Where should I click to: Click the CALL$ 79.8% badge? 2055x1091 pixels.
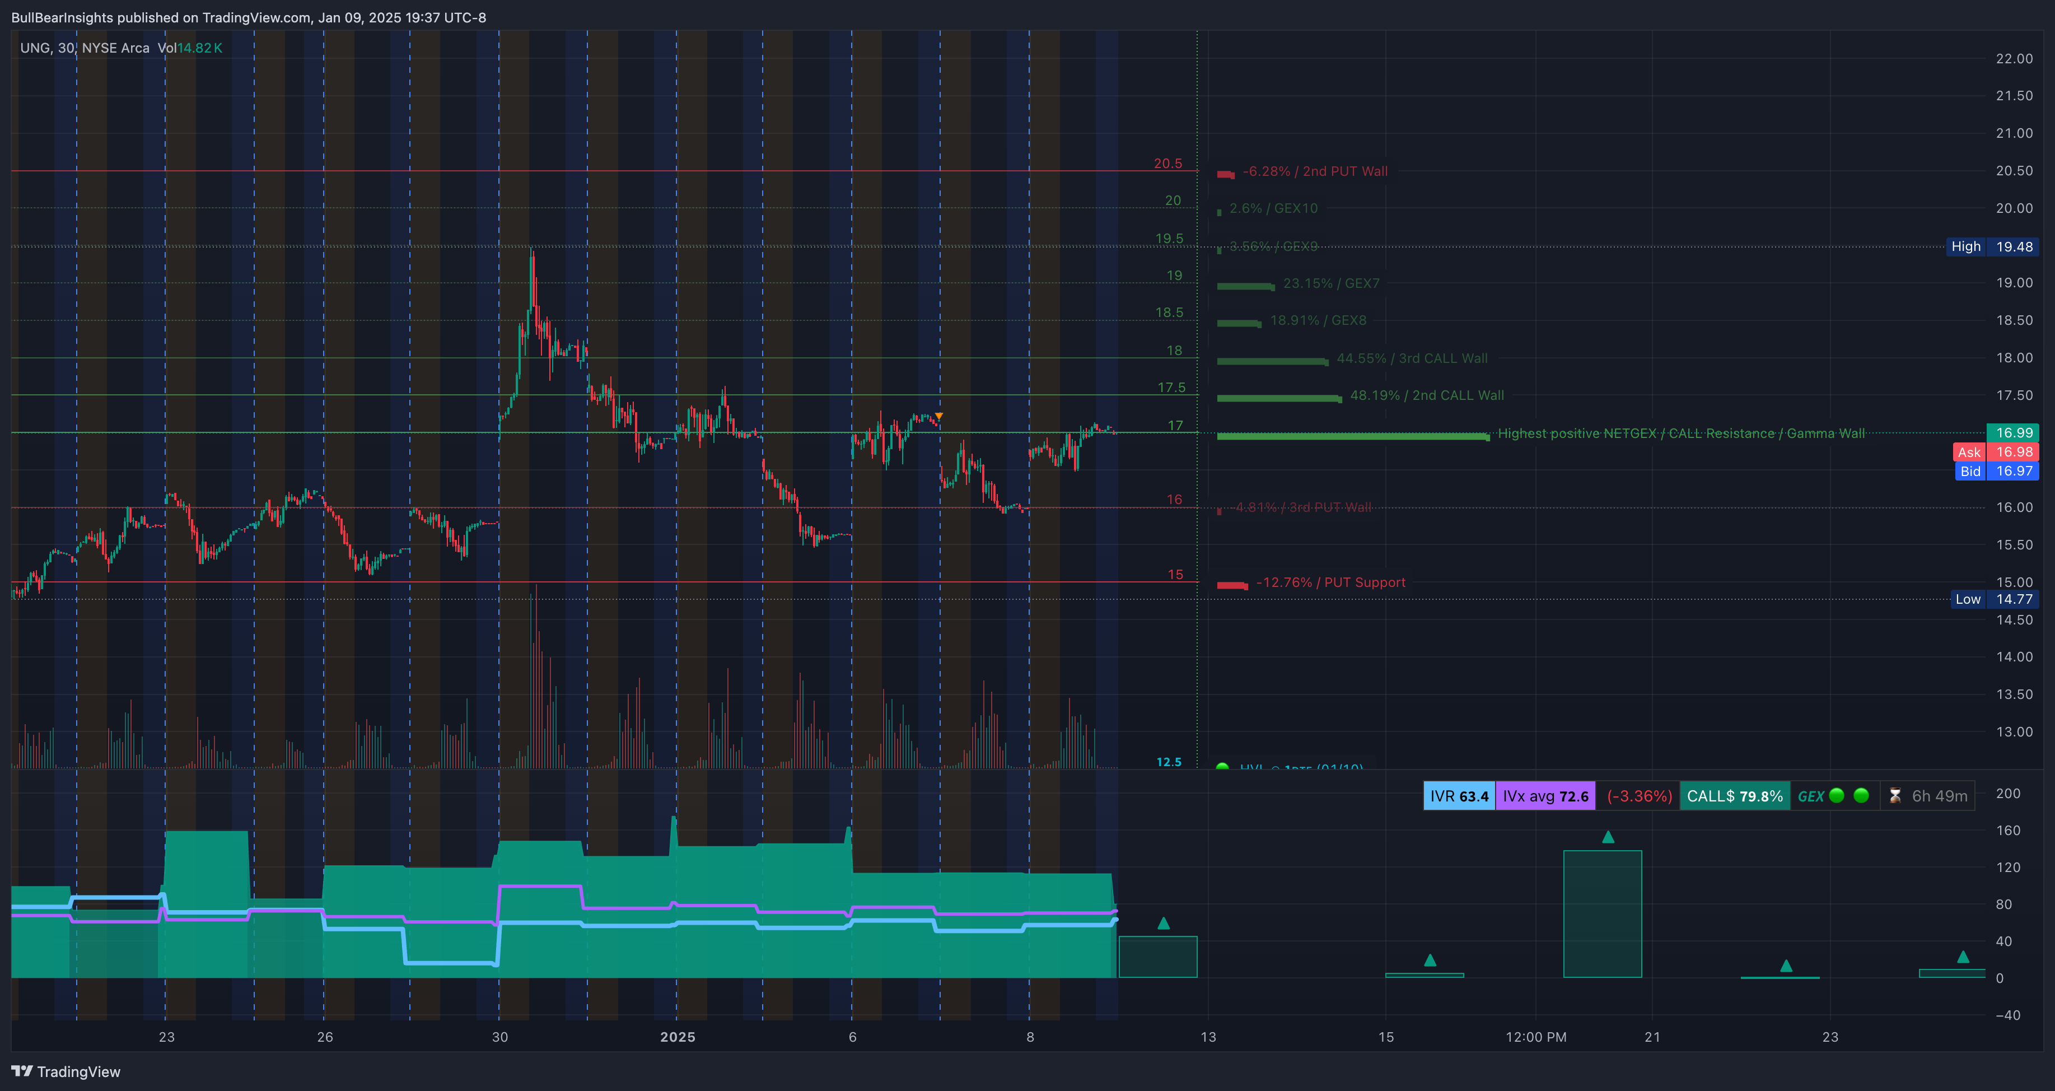point(1734,796)
